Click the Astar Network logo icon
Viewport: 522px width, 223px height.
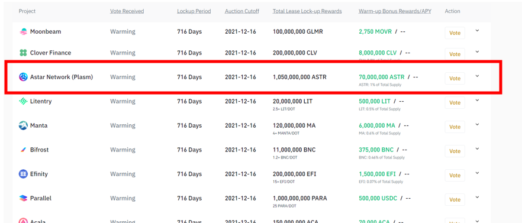(x=23, y=77)
